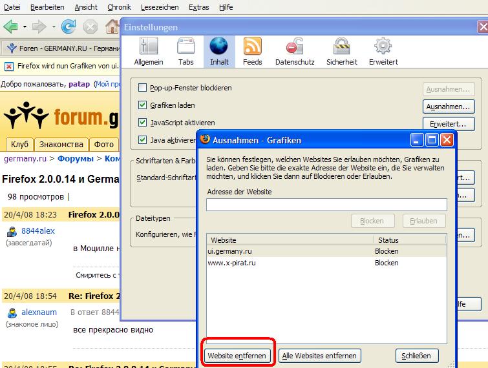The width and height of the screenshot is (488, 368).
Task: Open the Datenschutz settings panel
Action: coord(295,51)
